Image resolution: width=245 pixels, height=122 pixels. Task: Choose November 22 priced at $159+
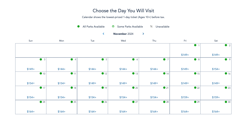185,93
